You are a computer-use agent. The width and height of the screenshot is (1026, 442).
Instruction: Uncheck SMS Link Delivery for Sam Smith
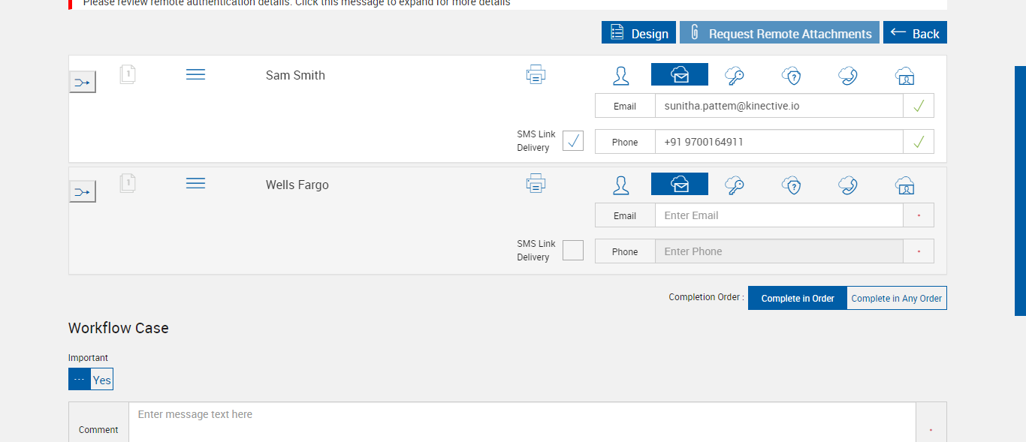coord(573,140)
